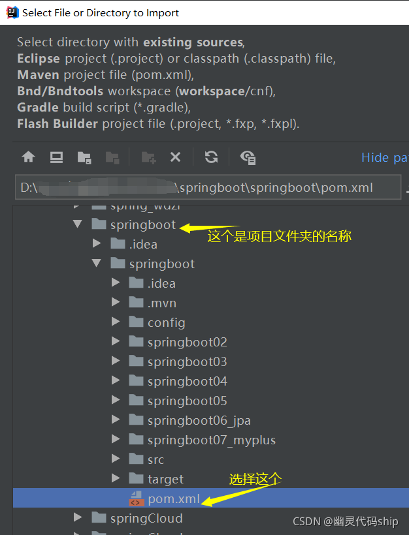Screen dimensions: 409x535
Task: Collapse the top-level springboot folder
Action: (x=78, y=224)
